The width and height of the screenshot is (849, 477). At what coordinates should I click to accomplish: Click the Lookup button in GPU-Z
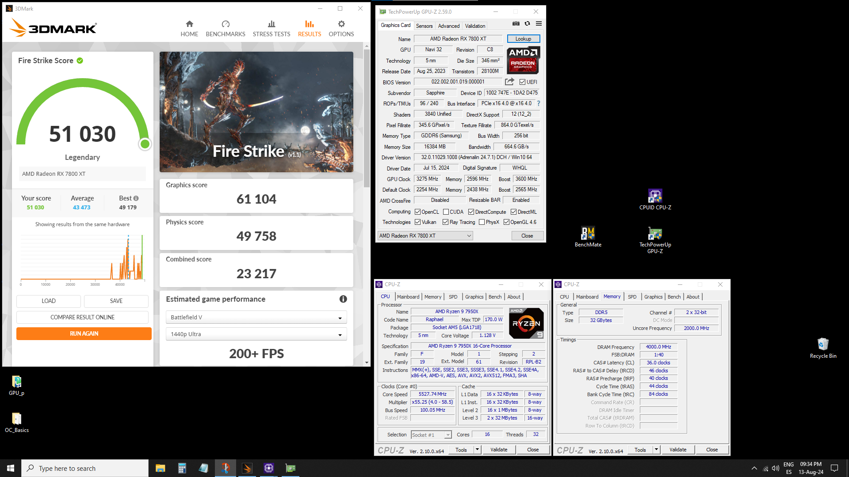[523, 39]
